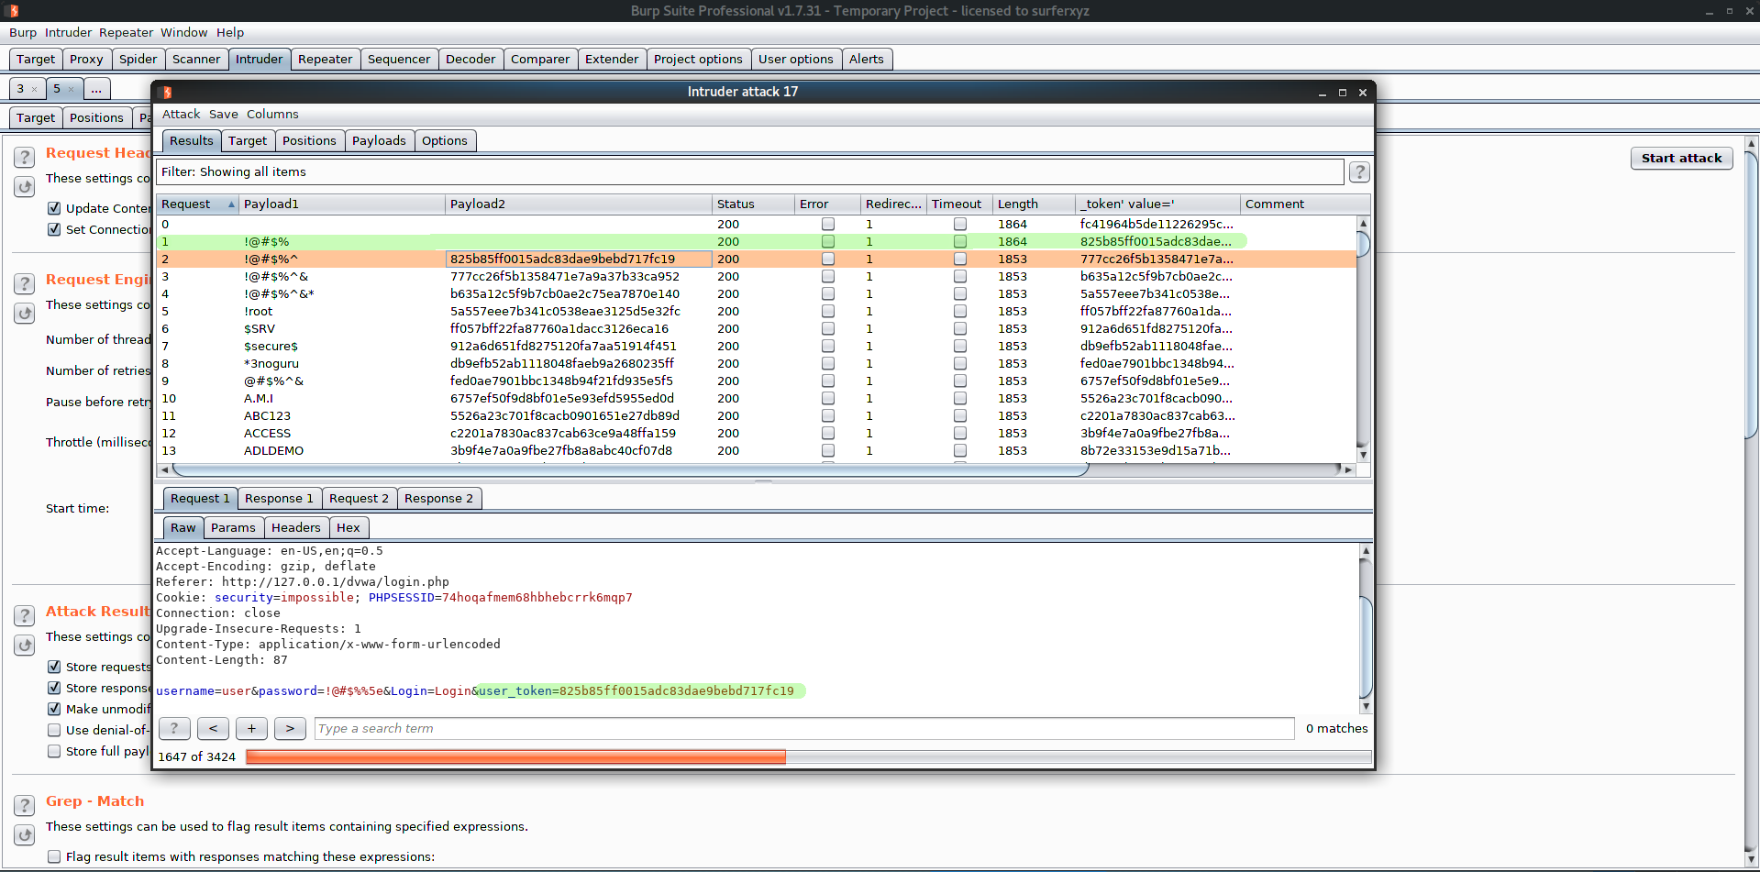This screenshot has width=1760, height=872.
Task: Toggle Store responses checkbox
Action: 54,688
